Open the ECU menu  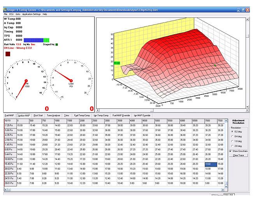[x=11, y=14]
